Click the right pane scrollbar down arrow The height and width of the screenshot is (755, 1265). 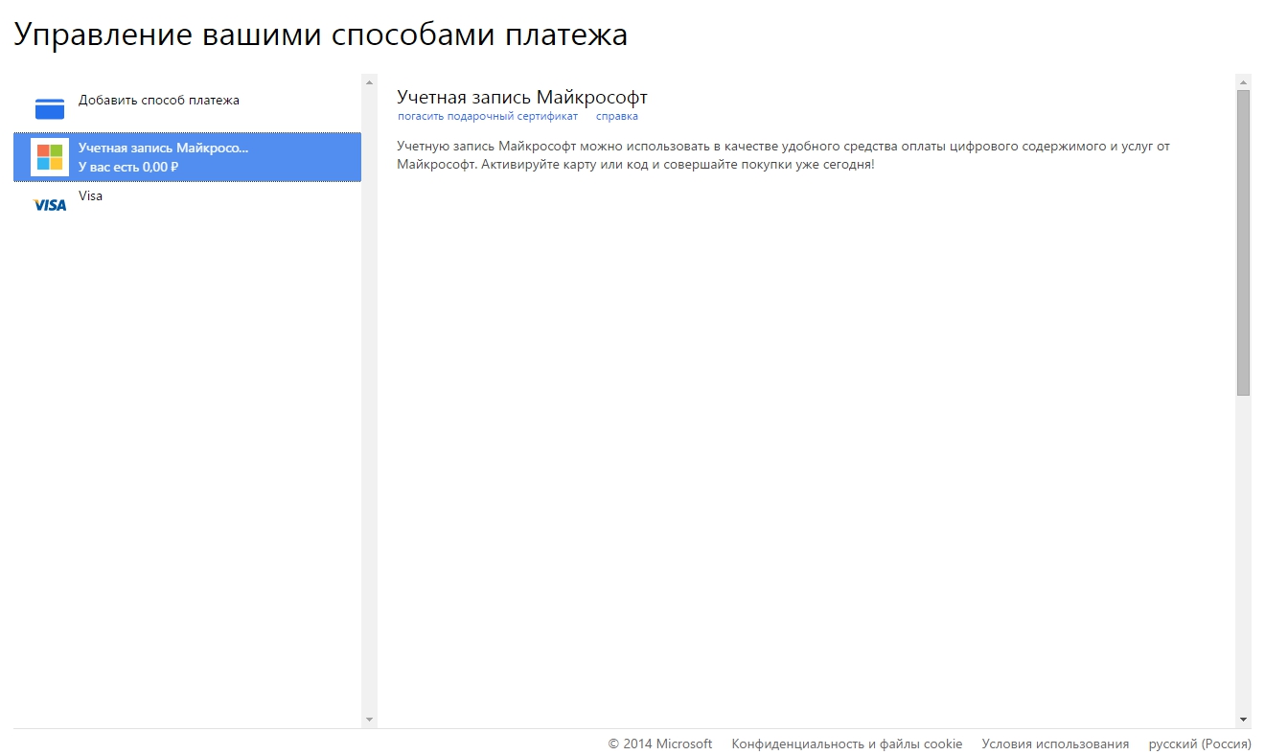coord(1244,719)
